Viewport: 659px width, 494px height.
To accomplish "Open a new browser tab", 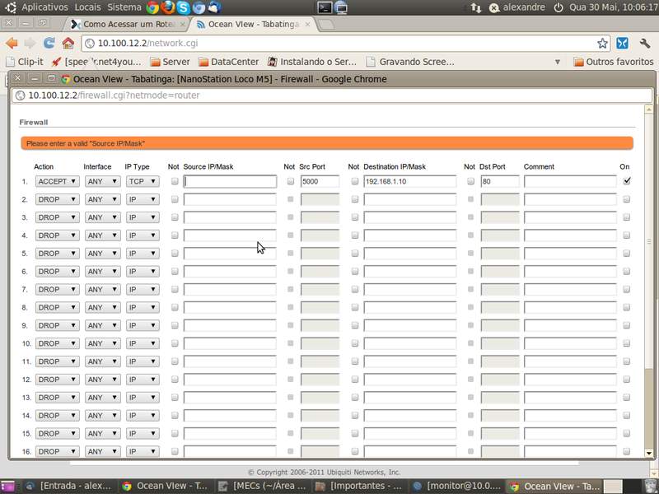I will [x=326, y=25].
